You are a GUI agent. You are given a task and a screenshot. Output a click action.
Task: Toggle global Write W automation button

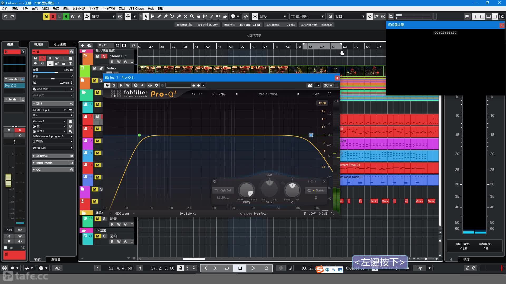72,16
